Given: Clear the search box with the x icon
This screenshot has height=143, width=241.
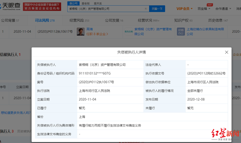Looking at the screenshot, I should click(146, 9).
